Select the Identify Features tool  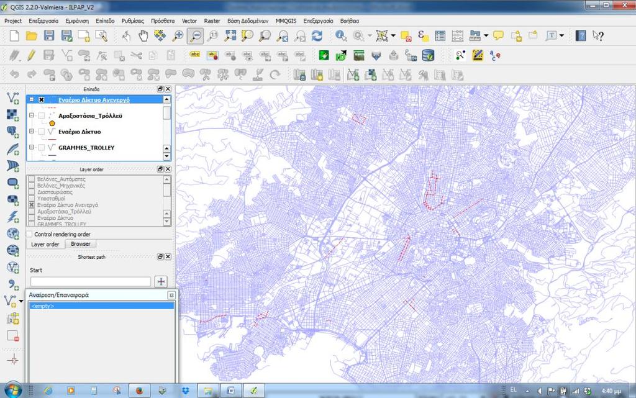(x=341, y=35)
